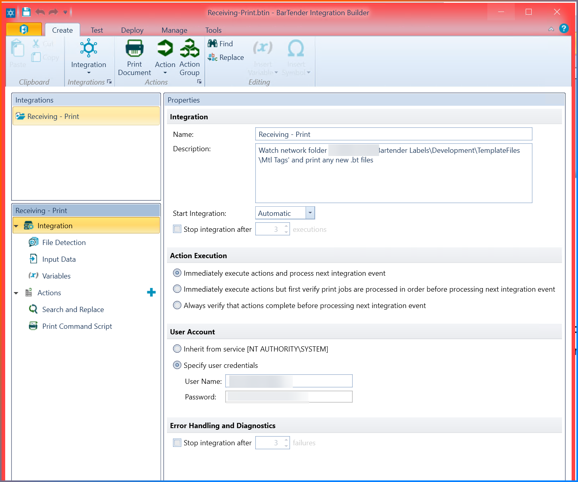Click the Password input field
The height and width of the screenshot is (482, 578).
point(289,397)
